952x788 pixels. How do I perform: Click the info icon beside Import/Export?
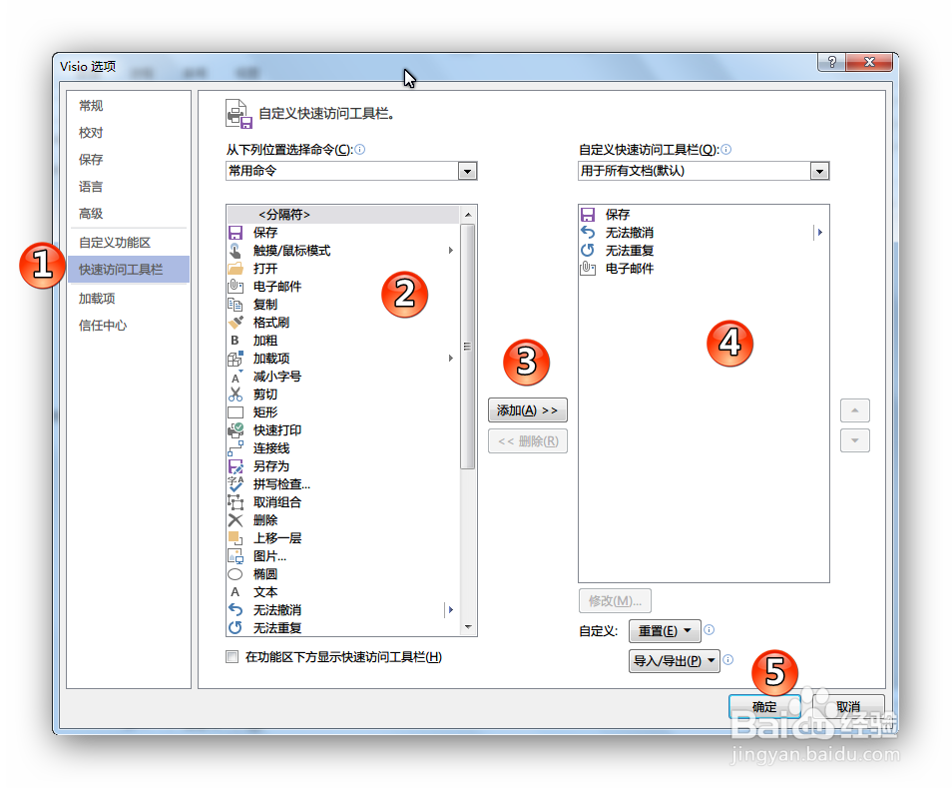click(x=728, y=660)
